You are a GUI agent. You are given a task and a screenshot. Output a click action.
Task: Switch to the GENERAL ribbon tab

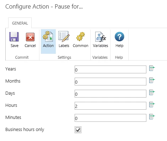(x=20, y=23)
